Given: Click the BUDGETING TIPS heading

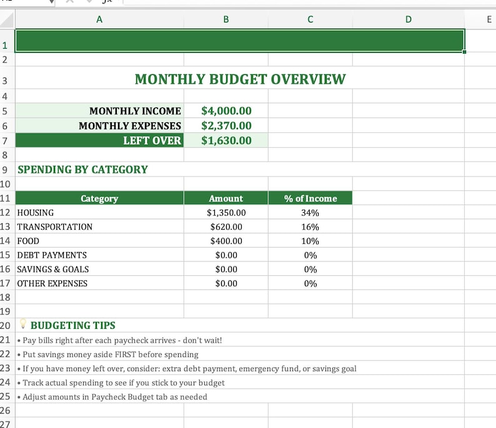Looking at the screenshot, I should point(72,325).
